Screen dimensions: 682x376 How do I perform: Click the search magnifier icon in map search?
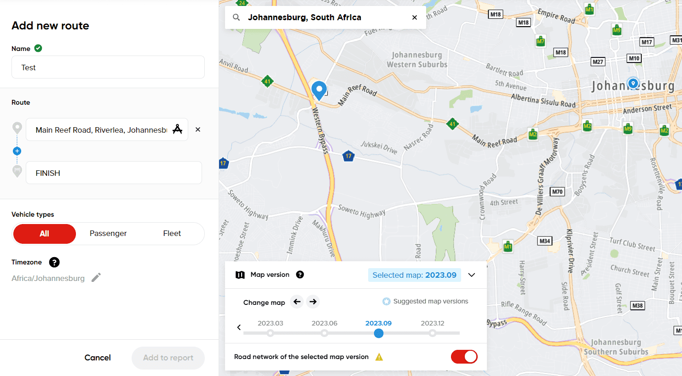point(236,17)
